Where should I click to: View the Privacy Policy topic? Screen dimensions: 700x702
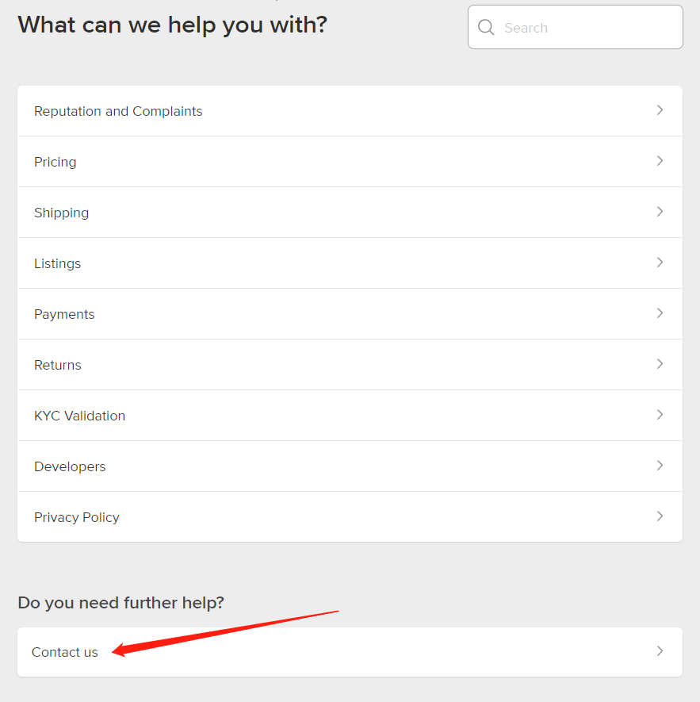coord(77,517)
